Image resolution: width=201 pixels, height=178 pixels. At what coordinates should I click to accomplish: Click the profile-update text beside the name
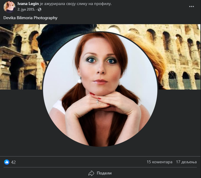(x=75, y=4)
